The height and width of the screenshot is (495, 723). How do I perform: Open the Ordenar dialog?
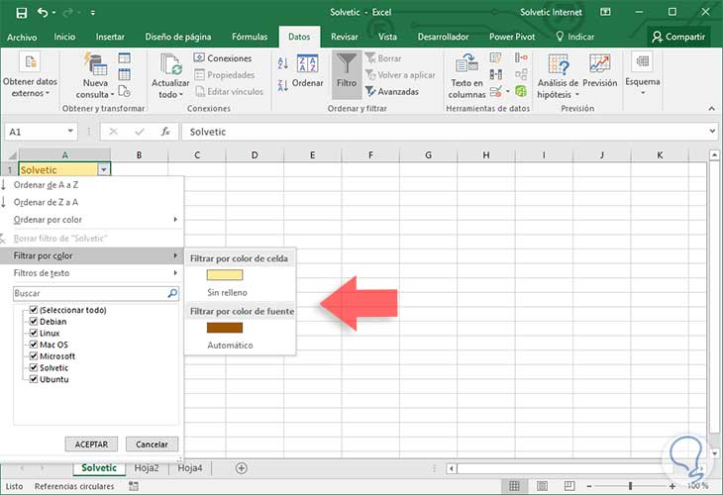click(308, 70)
